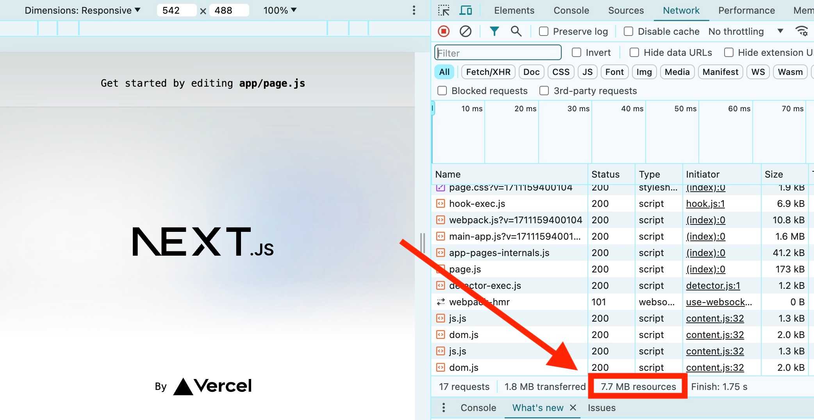814x420 pixels.
Task: Open the 100% zoom dropdown
Action: click(280, 11)
